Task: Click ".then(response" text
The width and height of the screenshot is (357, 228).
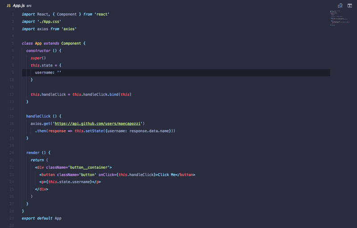Action: coord(50,131)
